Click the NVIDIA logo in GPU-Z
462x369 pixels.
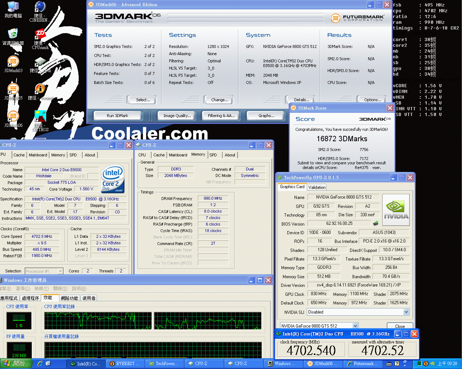tap(396, 210)
